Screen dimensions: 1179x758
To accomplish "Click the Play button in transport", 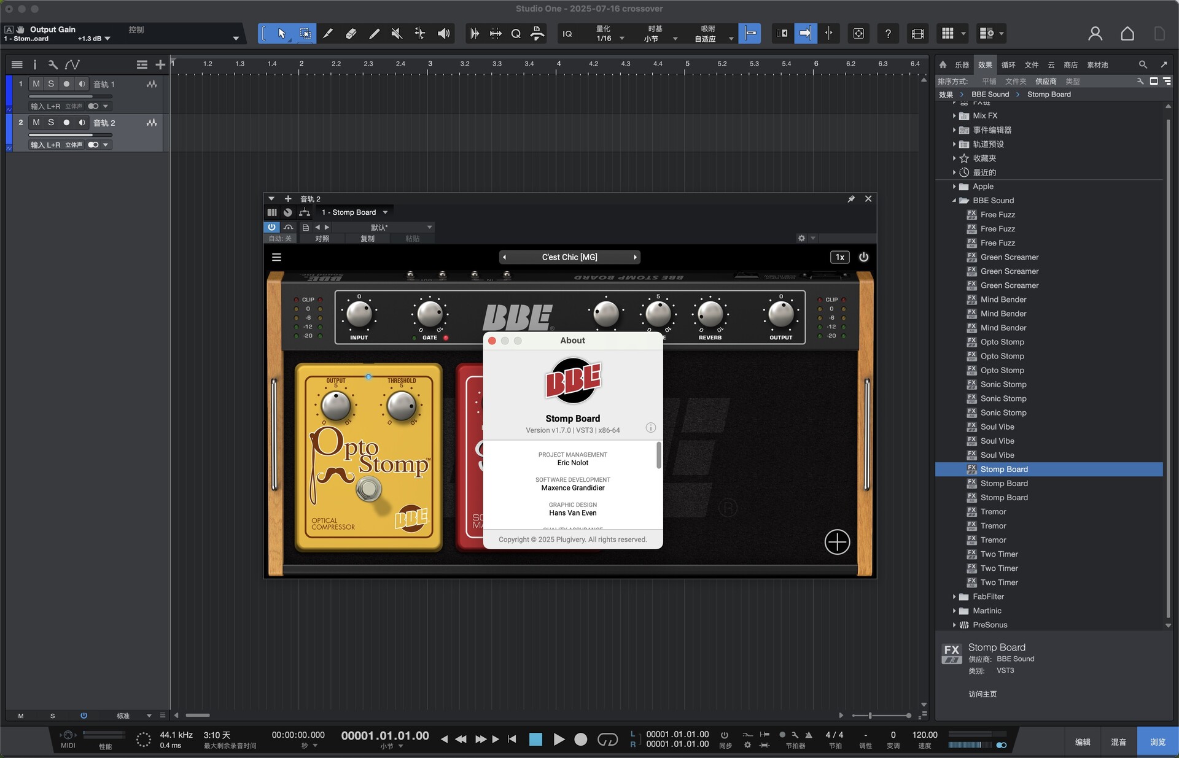I will 559,740.
